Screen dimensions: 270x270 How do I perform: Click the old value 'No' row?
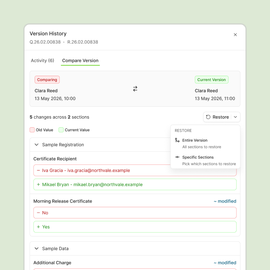click(135, 213)
